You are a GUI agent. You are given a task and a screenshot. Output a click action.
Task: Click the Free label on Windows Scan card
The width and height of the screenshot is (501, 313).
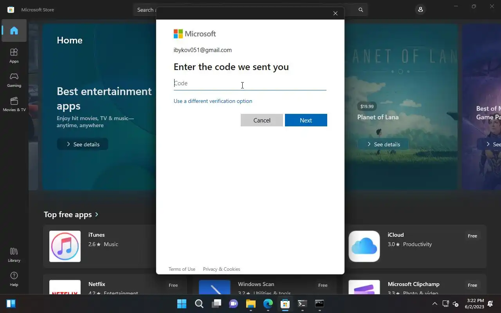point(323,285)
